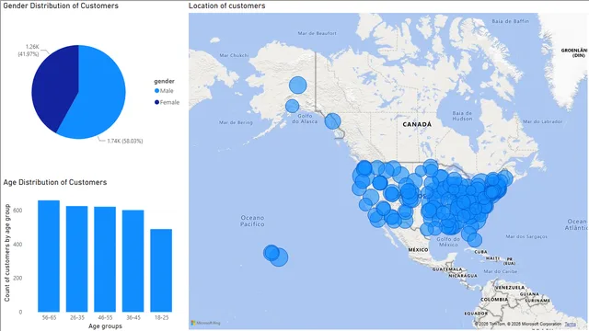Select the largest interior Alaska customer bubble
Viewport: 589px width, 331px height.
point(298,86)
